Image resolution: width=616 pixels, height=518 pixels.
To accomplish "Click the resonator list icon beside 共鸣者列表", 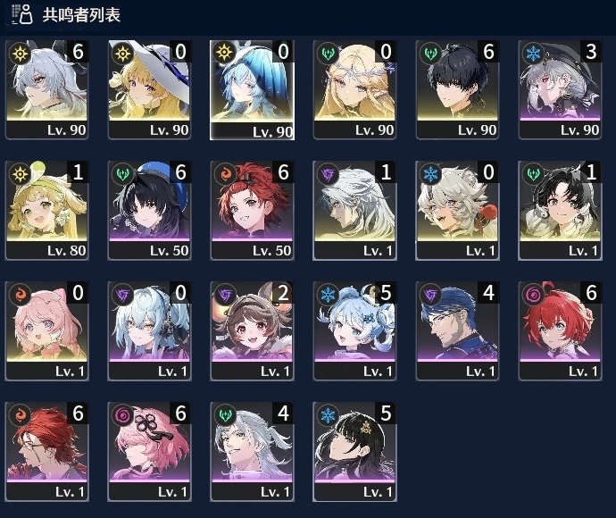I will (22, 14).
